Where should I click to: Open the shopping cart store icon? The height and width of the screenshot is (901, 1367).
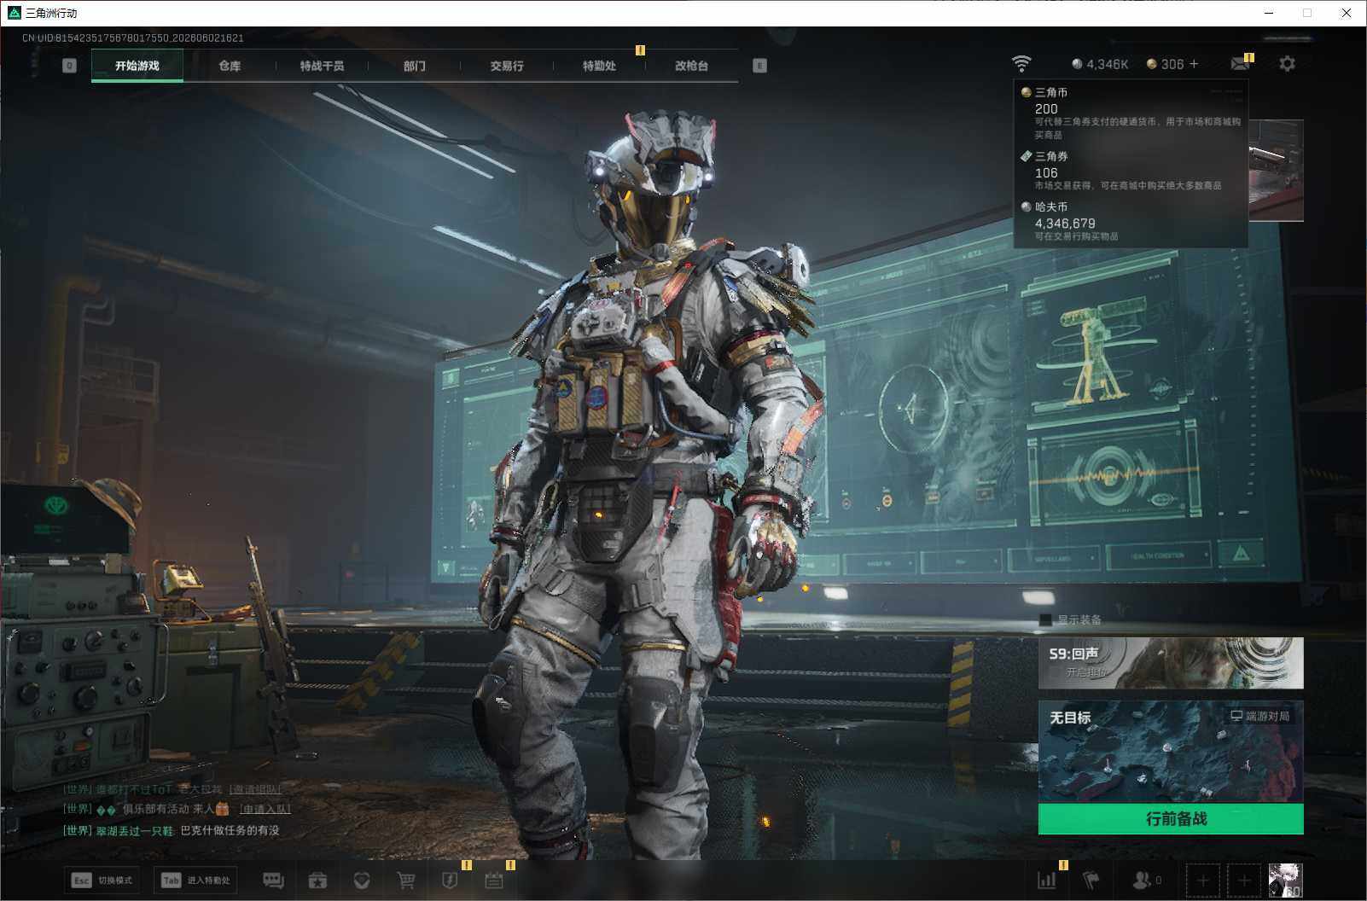(x=406, y=881)
